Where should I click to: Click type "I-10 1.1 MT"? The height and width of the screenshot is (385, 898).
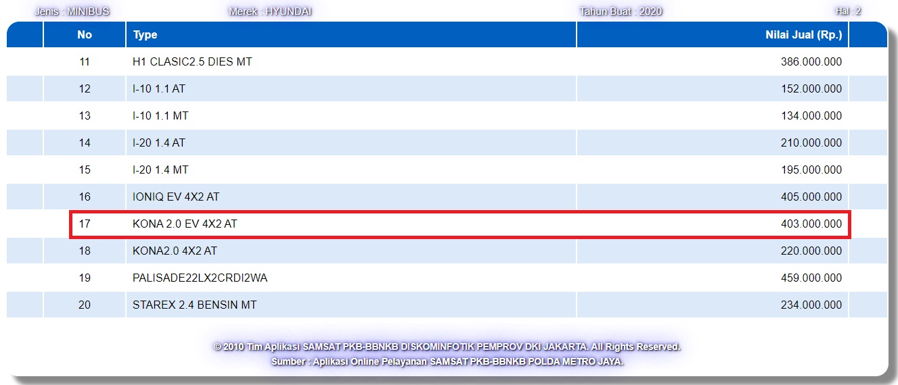coord(160,115)
